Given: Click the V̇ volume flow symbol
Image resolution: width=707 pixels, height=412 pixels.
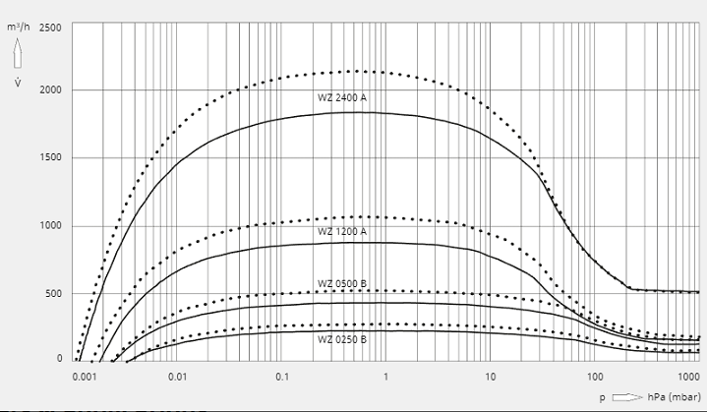Looking at the screenshot, I should point(18,84).
